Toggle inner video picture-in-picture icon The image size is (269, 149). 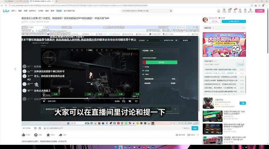(x=124, y=101)
